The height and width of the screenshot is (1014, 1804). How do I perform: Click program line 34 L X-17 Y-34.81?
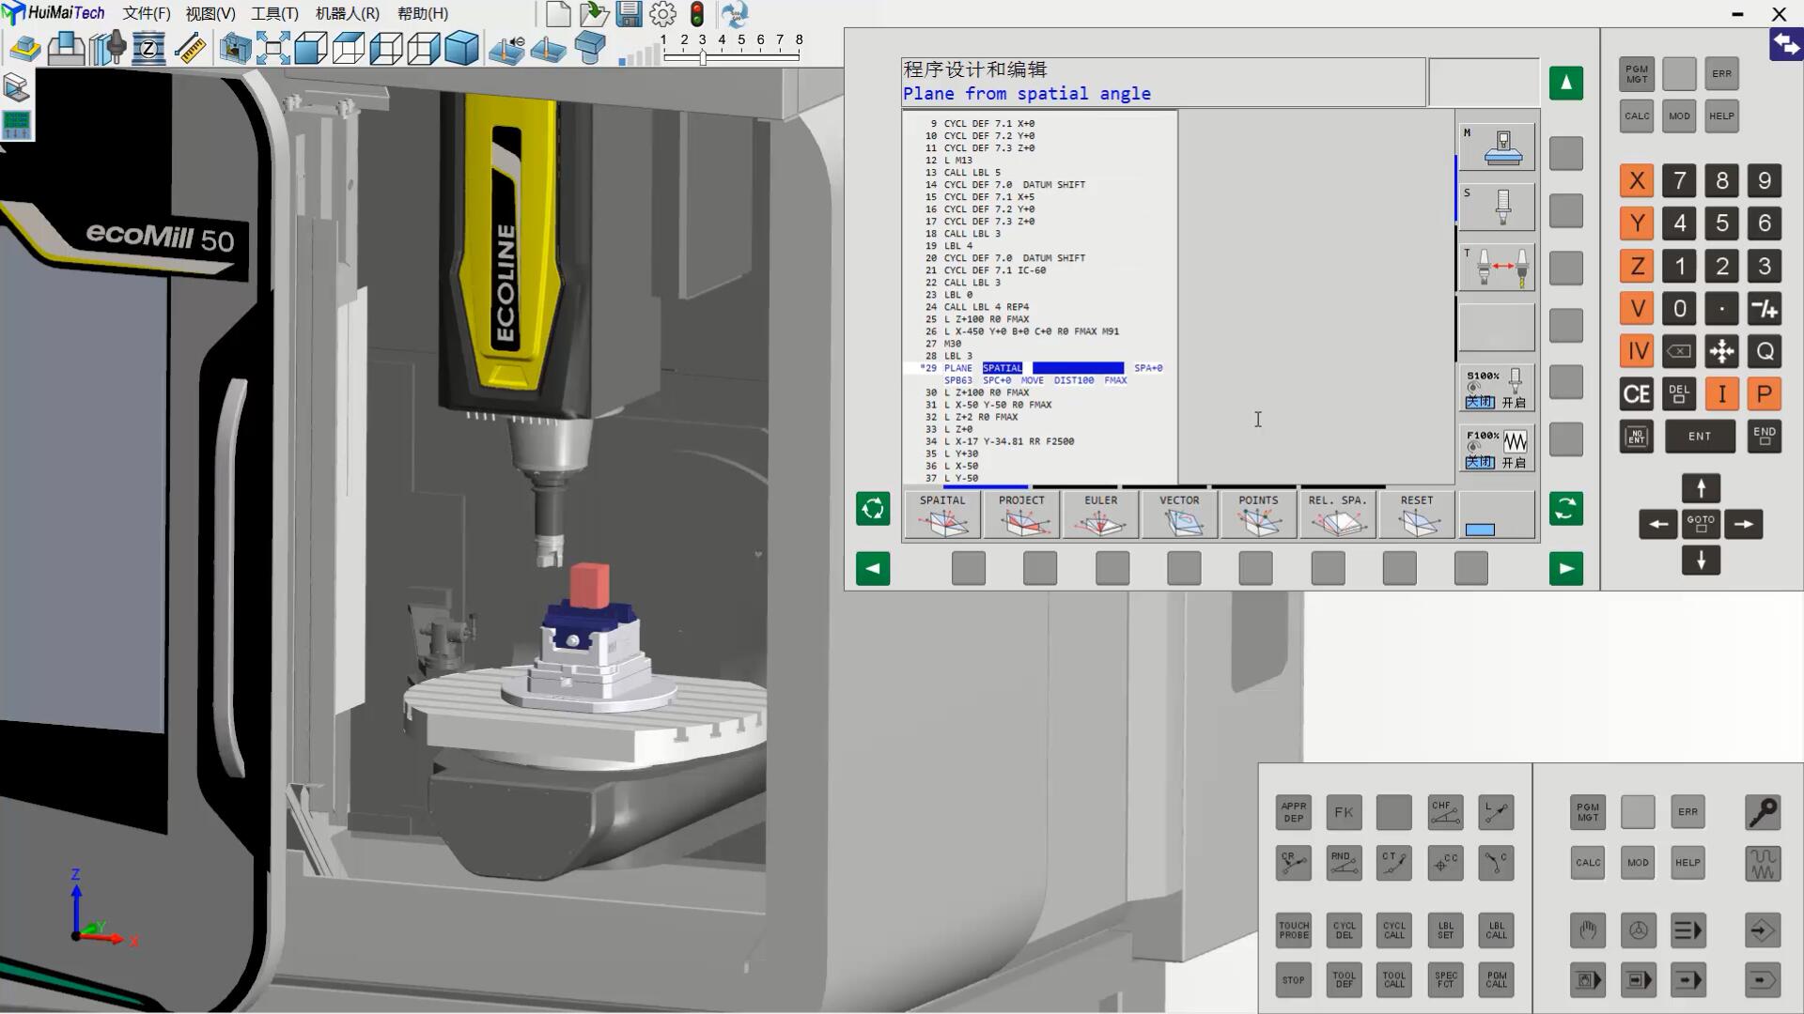[x=1009, y=441]
